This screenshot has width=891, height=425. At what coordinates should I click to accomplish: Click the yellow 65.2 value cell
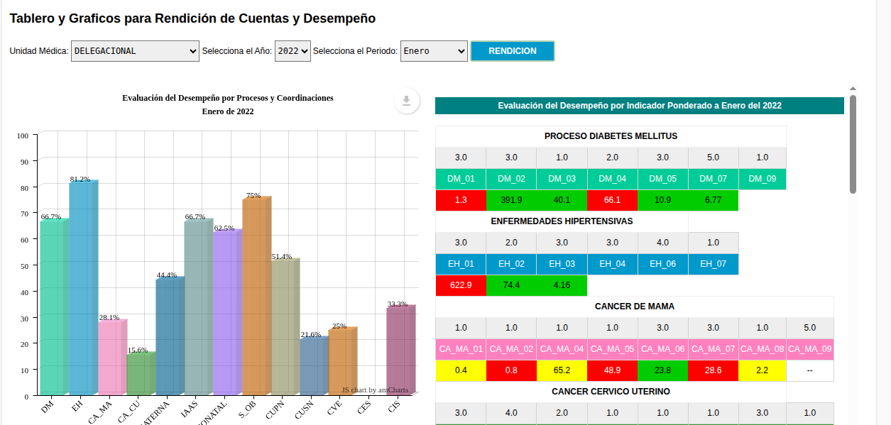point(562,370)
